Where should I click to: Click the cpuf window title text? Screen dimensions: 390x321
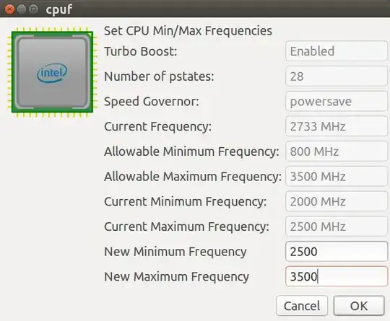click(59, 9)
